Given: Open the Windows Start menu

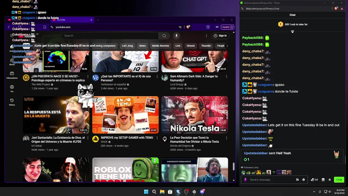Looking at the screenshot, I should click(146, 192).
